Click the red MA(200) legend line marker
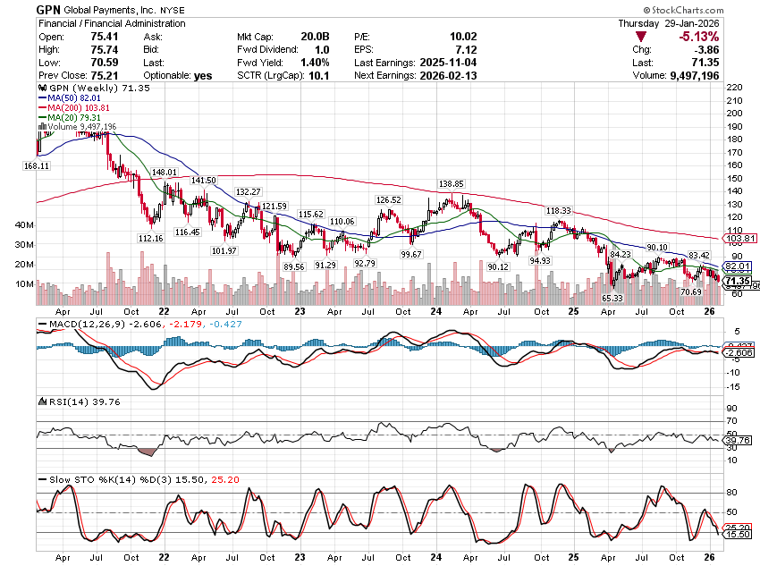Screen dimensions: 760x566 click(40, 109)
